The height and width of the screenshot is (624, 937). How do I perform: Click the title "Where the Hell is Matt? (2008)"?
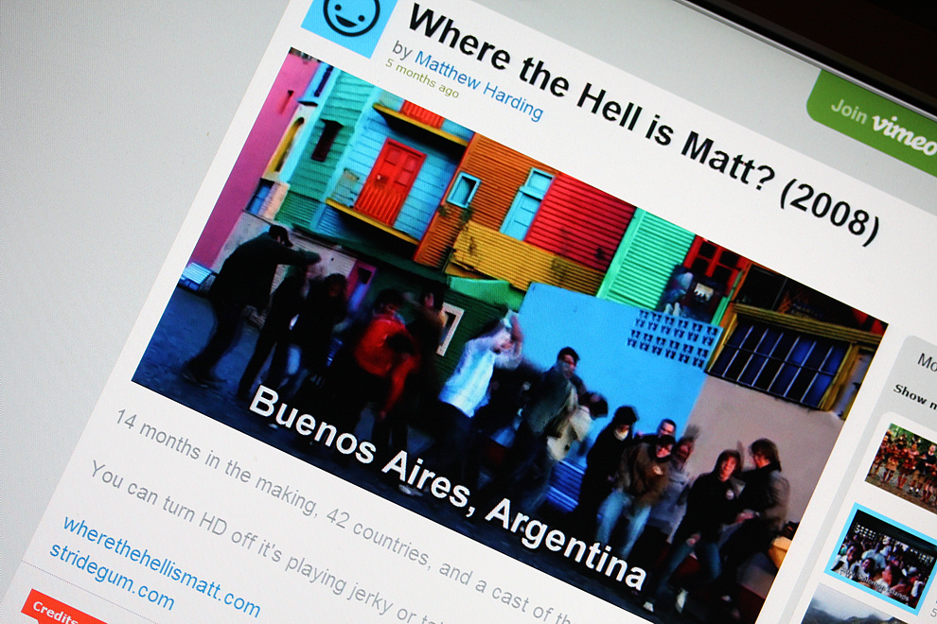pyautogui.click(x=643, y=123)
